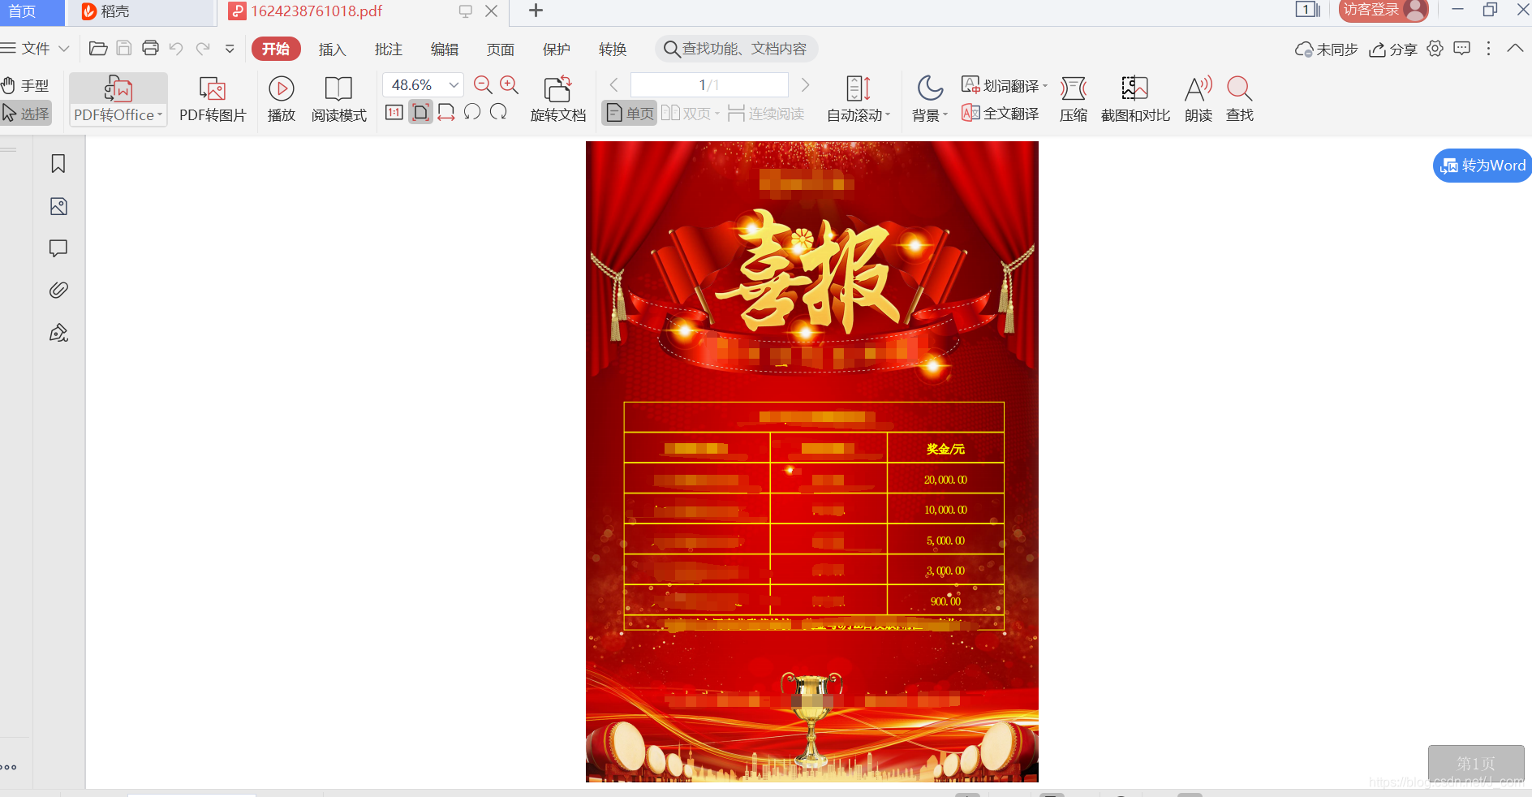This screenshot has width=1532, height=797.
Task: Go to next page arrow
Action: (x=805, y=84)
